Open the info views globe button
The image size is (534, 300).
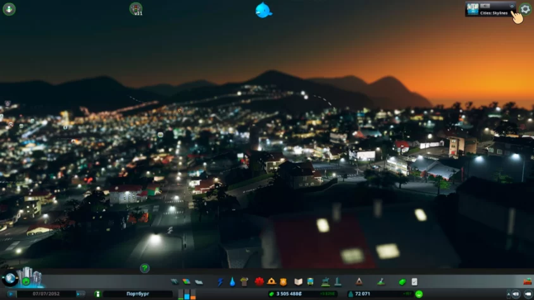[x=10, y=279]
